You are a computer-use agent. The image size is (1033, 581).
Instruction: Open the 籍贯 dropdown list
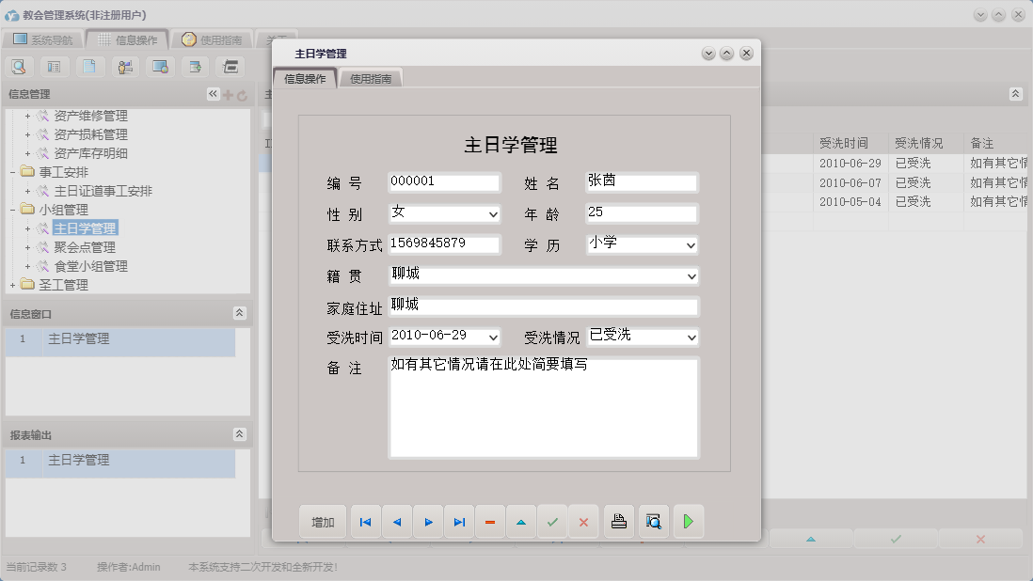pos(691,276)
